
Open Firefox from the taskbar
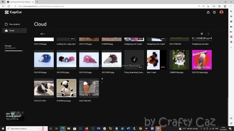pyautogui.click(x=87, y=128)
